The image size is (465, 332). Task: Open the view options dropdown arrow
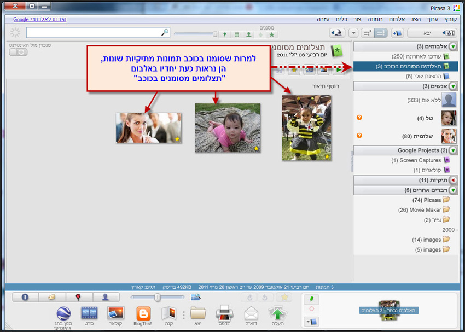[353, 33]
